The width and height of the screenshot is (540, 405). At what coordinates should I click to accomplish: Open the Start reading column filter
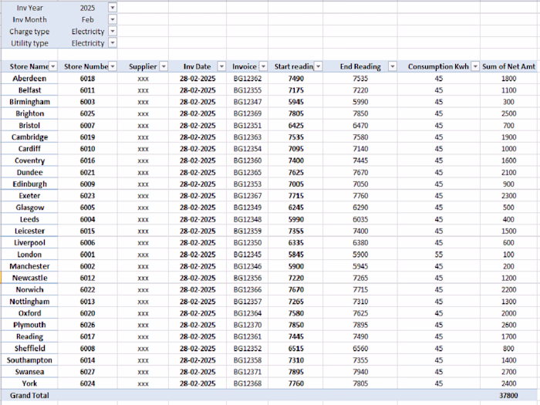tap(318, 66)
